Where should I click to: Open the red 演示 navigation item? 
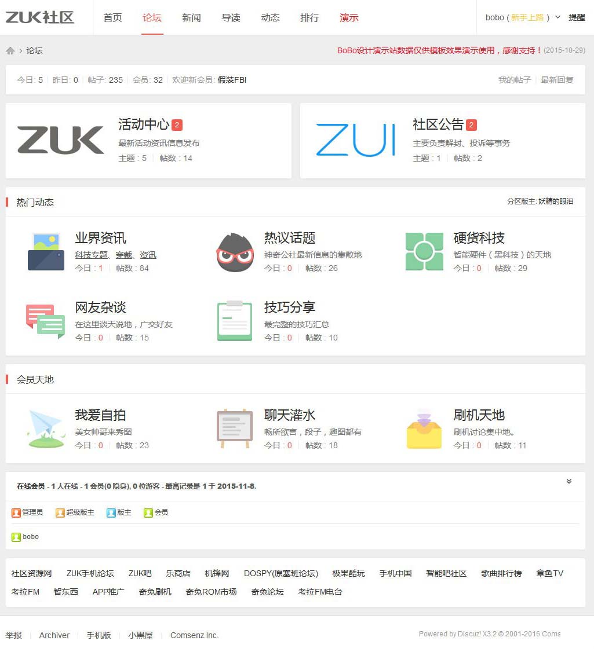pos(349,17)
